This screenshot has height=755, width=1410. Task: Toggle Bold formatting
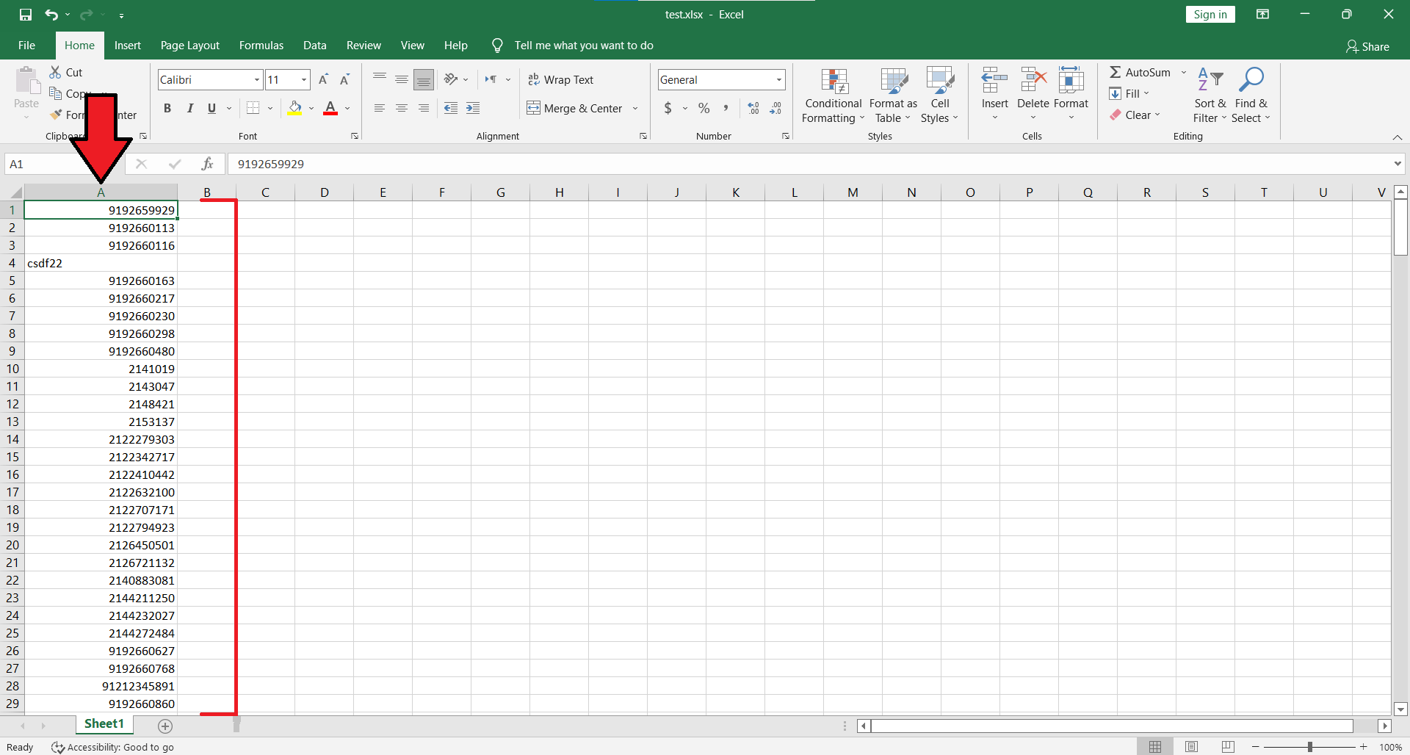coord(167,109)
